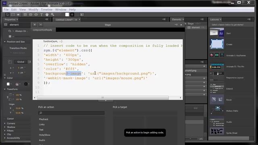Toggle the scale link icon in Transform

(x=8, y=97)
